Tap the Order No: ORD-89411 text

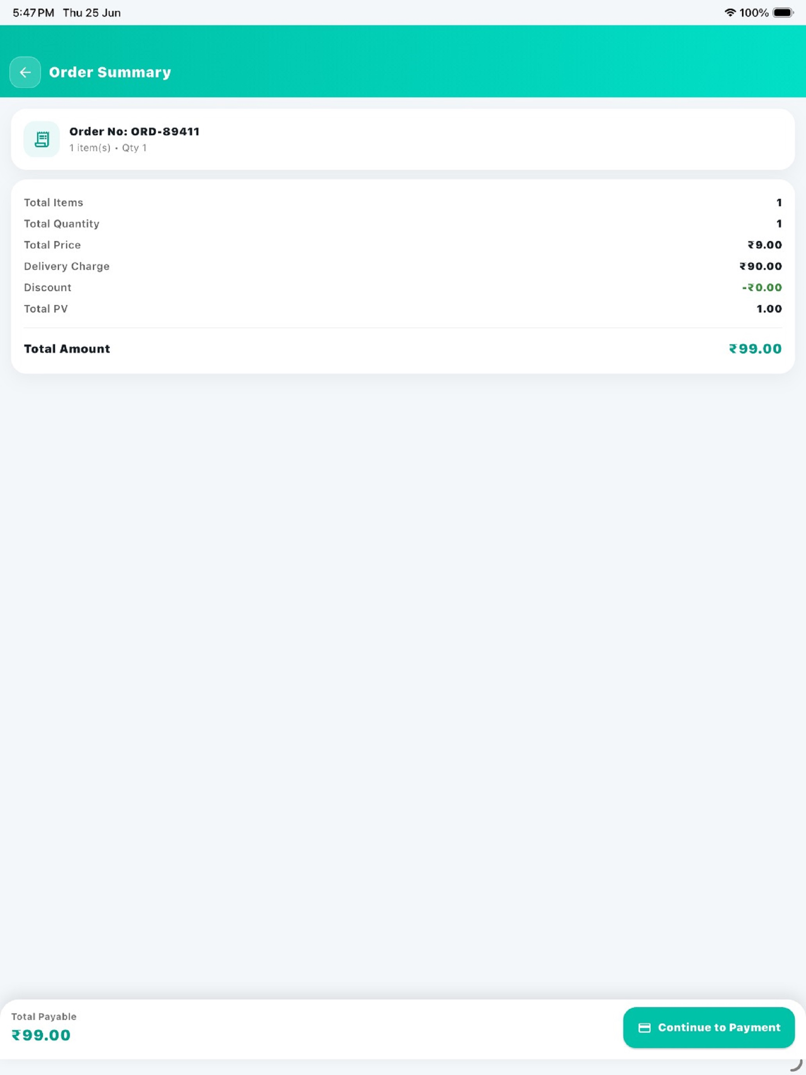tap(134, 131)
